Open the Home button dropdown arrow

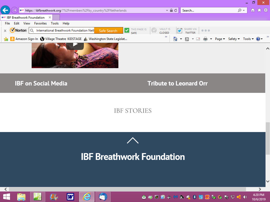pos(181,39)
